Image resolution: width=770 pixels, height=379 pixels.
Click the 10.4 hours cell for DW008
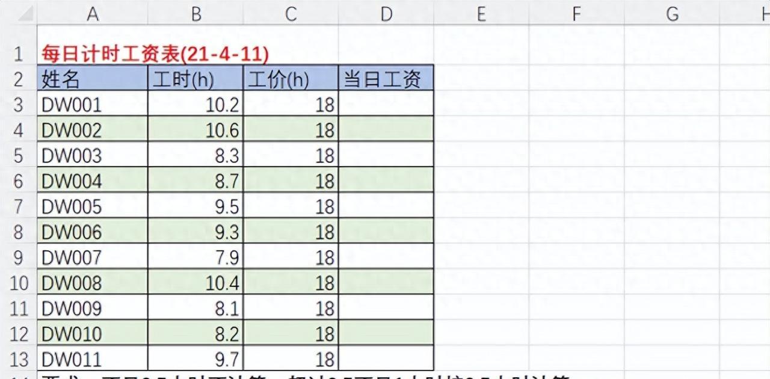pyautogui.click(x=196, y=282)
